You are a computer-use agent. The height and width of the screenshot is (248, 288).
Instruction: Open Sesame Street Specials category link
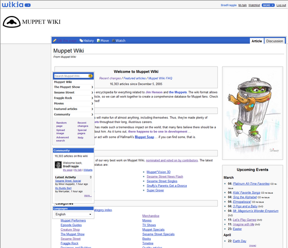pyautogui.click(x=158, y=235)
